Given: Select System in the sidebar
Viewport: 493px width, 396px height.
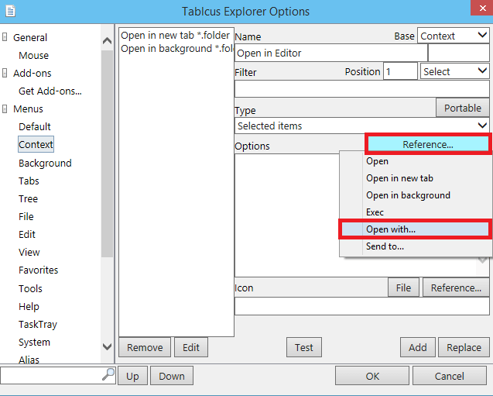Looking at the screenshot, I should click(34, 343).
